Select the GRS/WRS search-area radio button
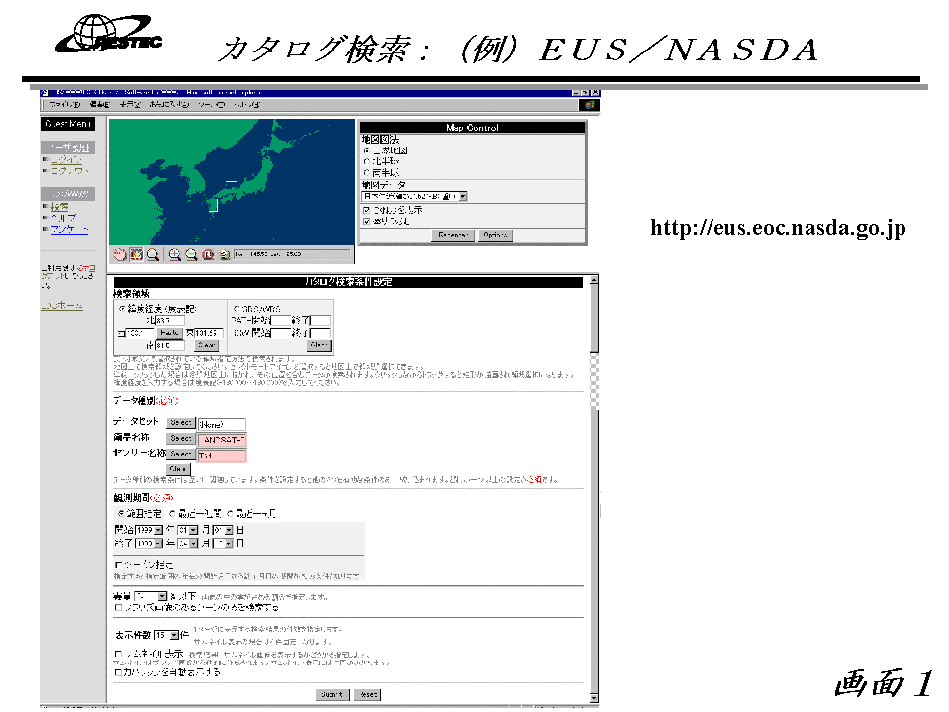The image size is (949, 712). point(237,309)
